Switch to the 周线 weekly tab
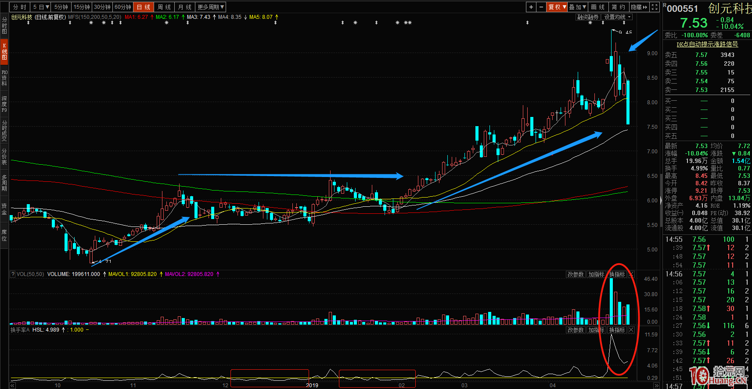Image resolution: width=752 pixels, height=389 pixels. (x=164, y=7)
